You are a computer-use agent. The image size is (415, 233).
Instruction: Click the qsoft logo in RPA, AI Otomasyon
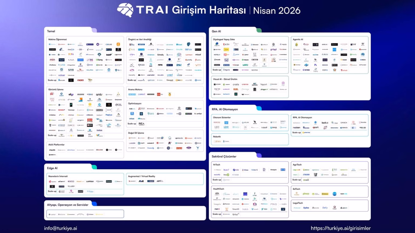315,128
